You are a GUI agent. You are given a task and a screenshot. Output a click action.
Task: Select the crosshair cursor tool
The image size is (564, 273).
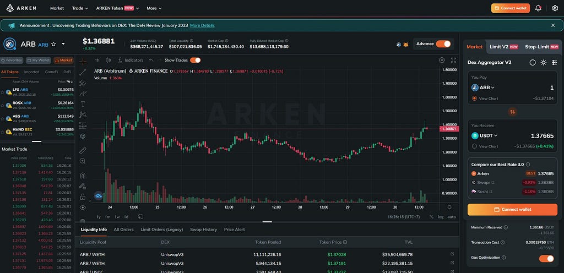click(x=83, y=62)
